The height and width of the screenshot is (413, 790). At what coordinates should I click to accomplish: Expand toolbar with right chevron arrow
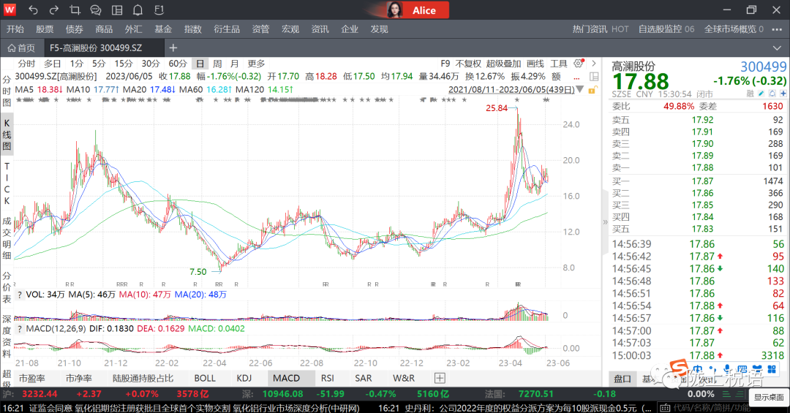[x=593, y=64]
